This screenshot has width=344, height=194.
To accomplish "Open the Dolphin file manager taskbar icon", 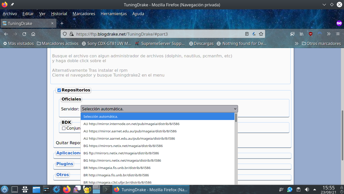I will [x=36, y=189].
